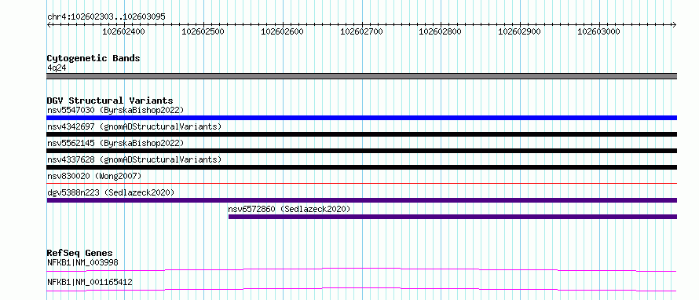Image resolution: width=699 pixels, height=300 pixels.
Task: Click the chr4:102602303..102603095 coordinate label
Action: [x=106, y=17]
